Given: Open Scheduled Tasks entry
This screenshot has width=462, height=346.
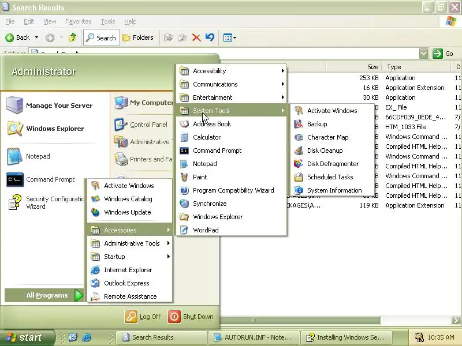Looking at the screenshot, I should coord(333,177).
